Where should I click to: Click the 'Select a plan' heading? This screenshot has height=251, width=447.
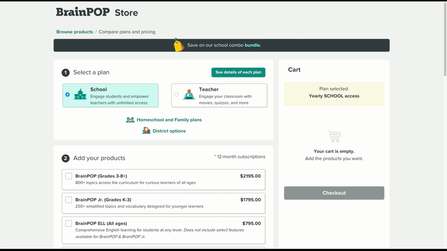[91, 73]
